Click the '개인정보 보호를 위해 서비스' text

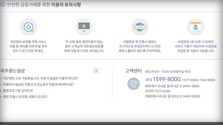coord(28,42)
